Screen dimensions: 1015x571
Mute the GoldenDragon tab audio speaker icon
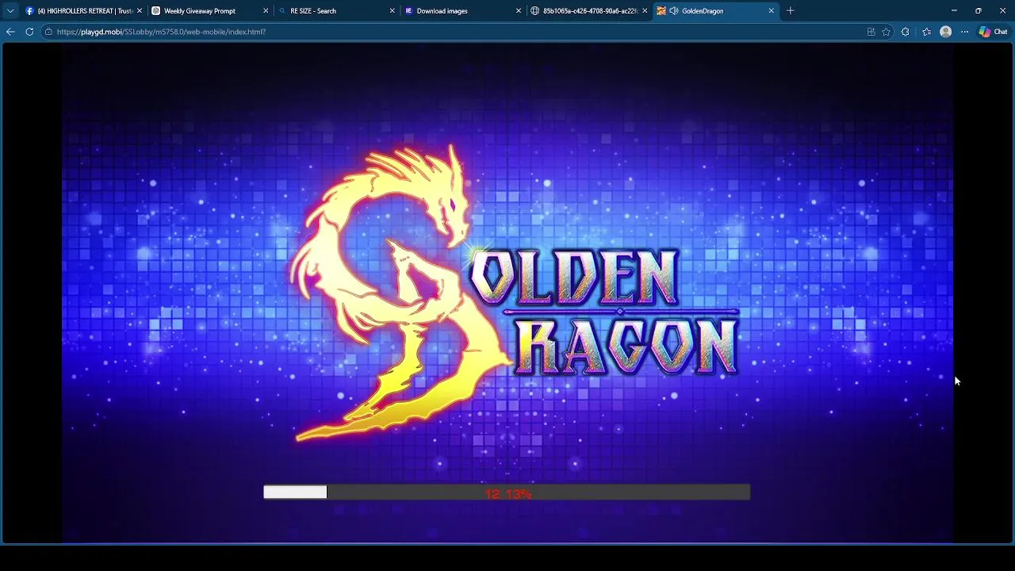[x=673, y=11]
